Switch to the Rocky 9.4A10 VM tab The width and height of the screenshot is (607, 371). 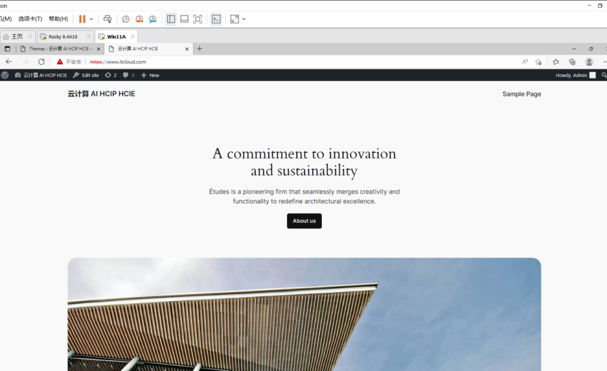pyautogui.click(x=63, y=37)
